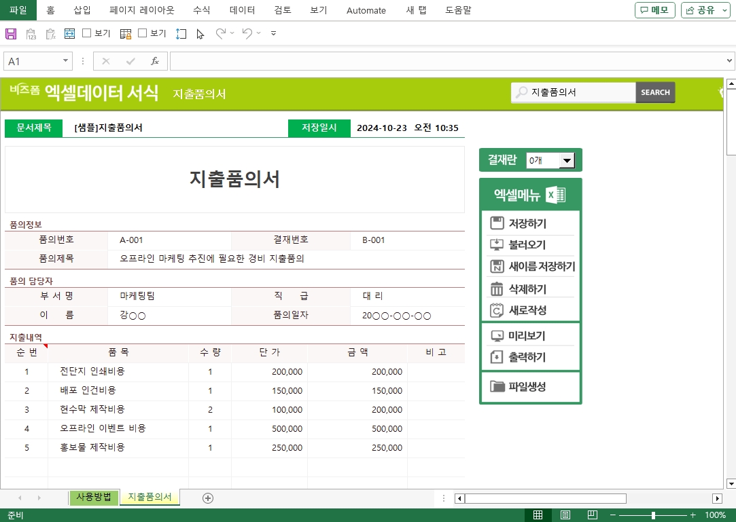Add a new sheet with the plus icon
736x522 pixels.
pyautogui.click(x=208, y=498)
